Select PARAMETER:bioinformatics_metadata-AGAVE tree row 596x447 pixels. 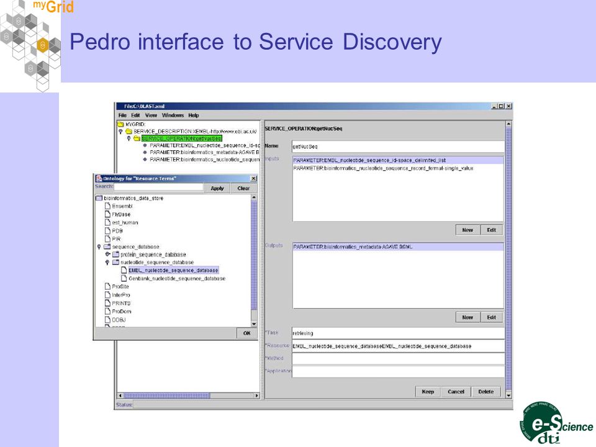pos(204,153)
